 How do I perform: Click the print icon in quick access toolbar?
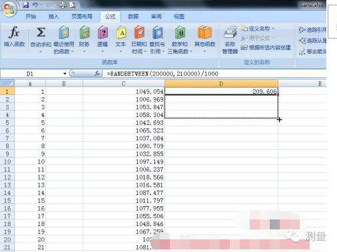tap(63, 5)
